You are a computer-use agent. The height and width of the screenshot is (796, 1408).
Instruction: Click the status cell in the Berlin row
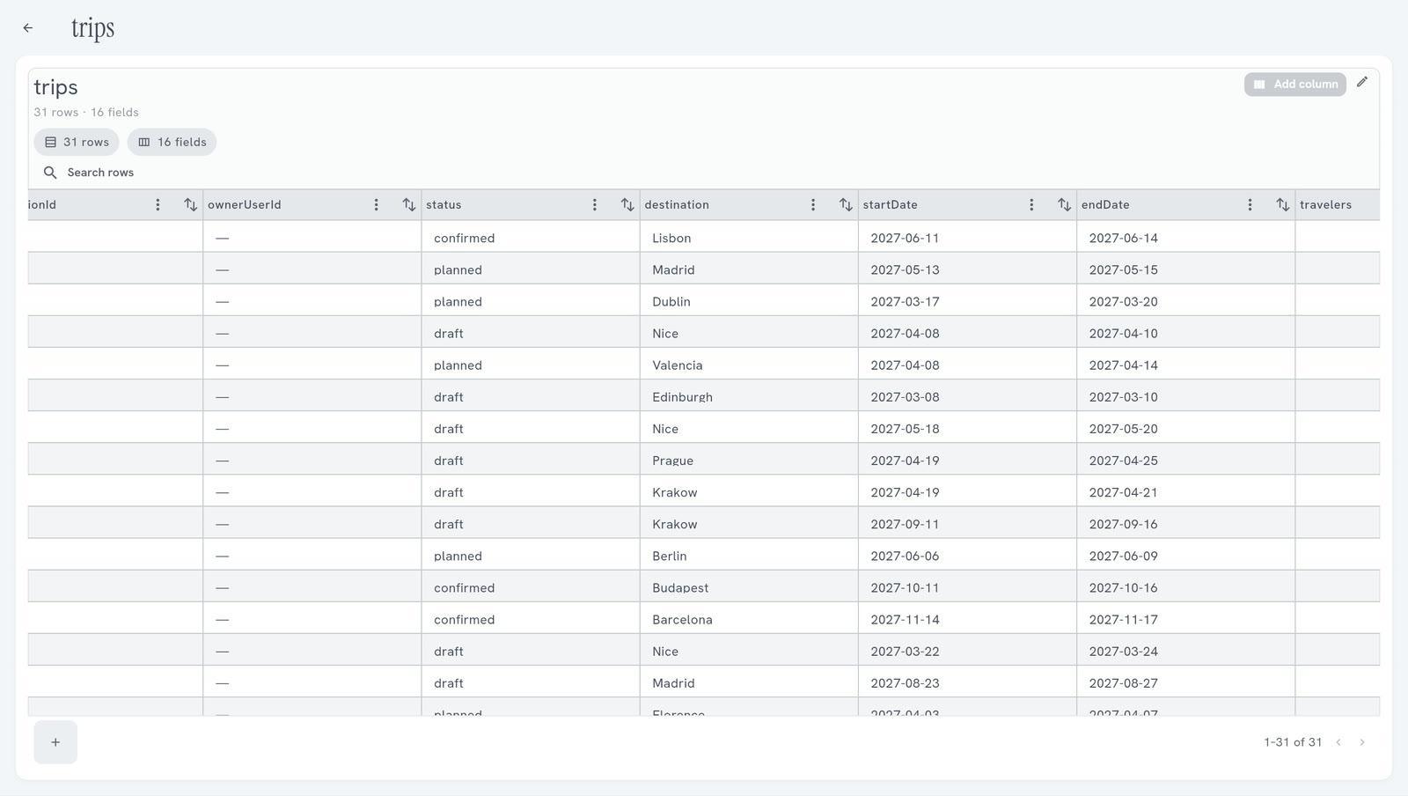[x=531, y=555]
